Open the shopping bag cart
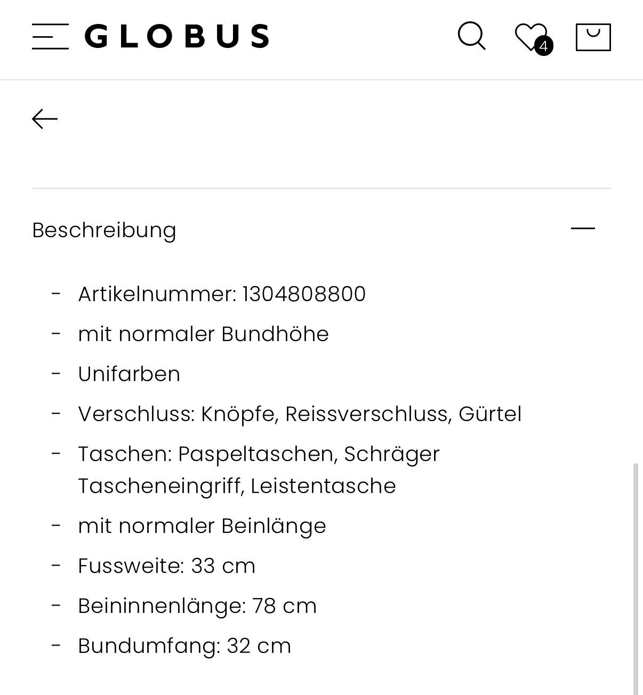The image size is (643, 695). (593, 37)
